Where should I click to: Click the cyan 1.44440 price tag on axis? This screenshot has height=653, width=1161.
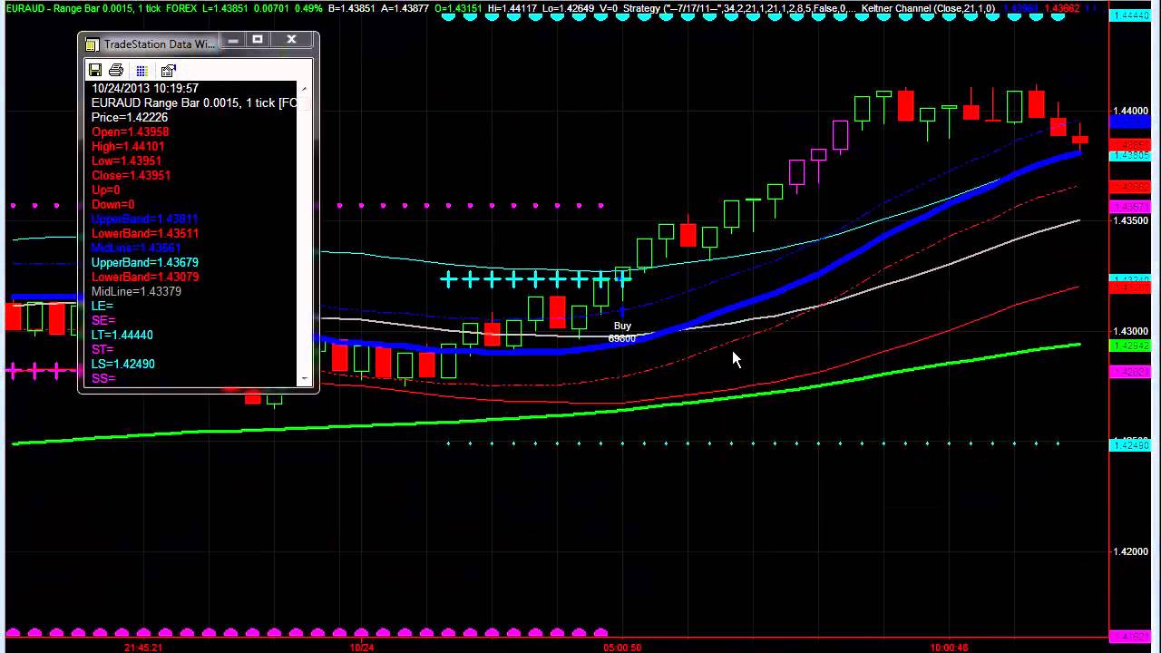coord(1130,15)
